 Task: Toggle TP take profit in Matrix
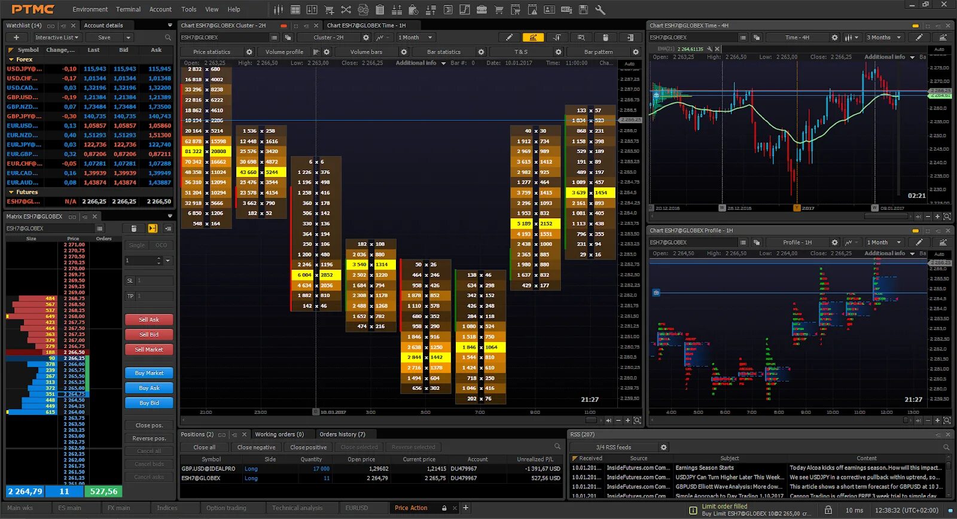[x=130, y=296]
